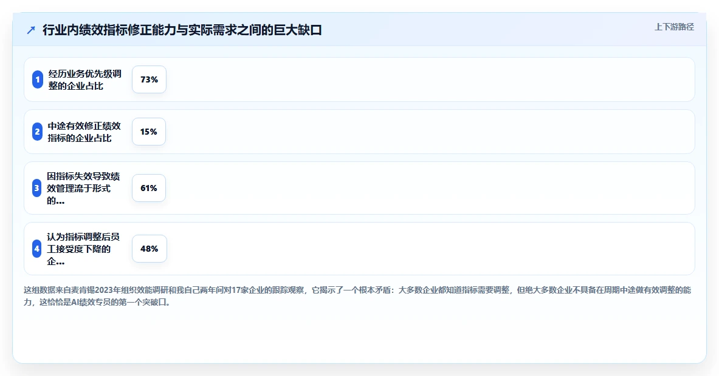Select the 15% value chip
Viewport: 719px width, 376px height.
click(148, 132)
